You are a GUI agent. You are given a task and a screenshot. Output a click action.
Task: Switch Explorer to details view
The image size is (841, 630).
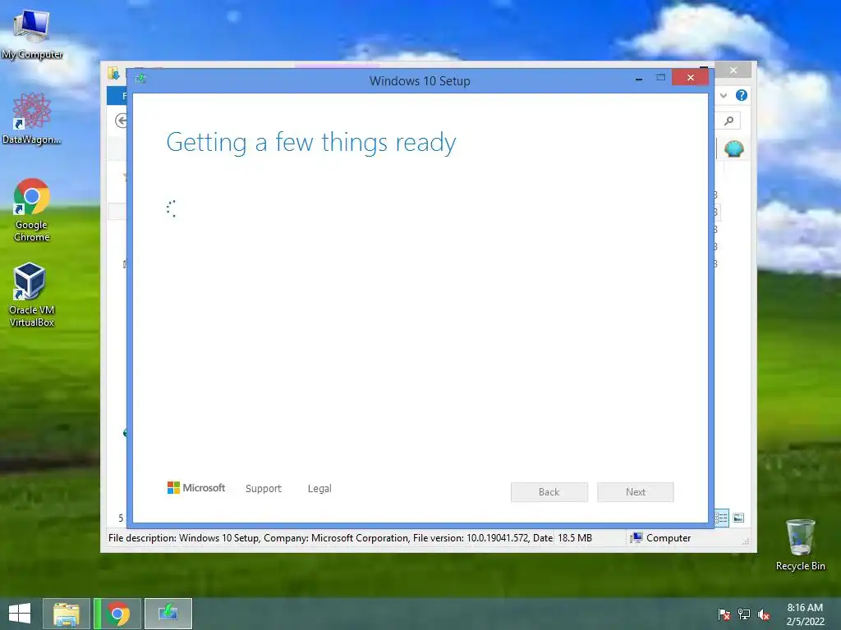tap(722, 518)
